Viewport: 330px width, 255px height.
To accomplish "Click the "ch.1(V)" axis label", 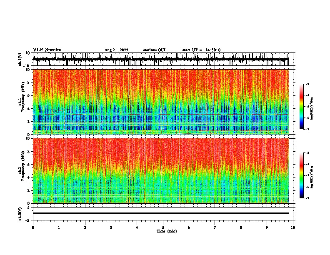I will (x=20, y=59).
